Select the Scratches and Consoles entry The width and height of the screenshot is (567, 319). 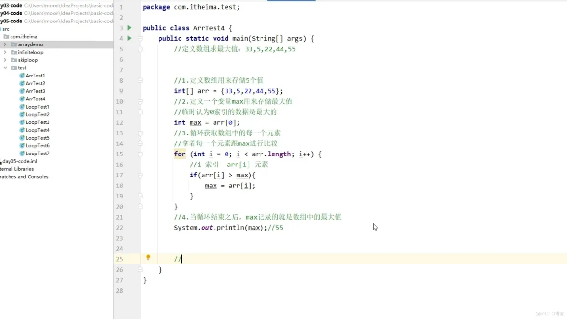(x=25, y=176)
